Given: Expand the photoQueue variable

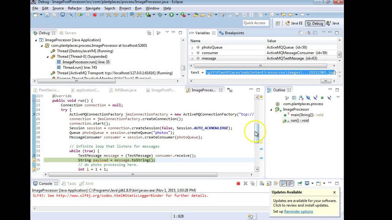Looking at the screenshot, I should pyautogui.click(x=192, y=47).
